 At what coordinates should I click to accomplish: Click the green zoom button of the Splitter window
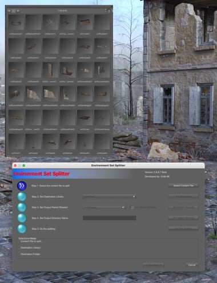click(24, 166)
